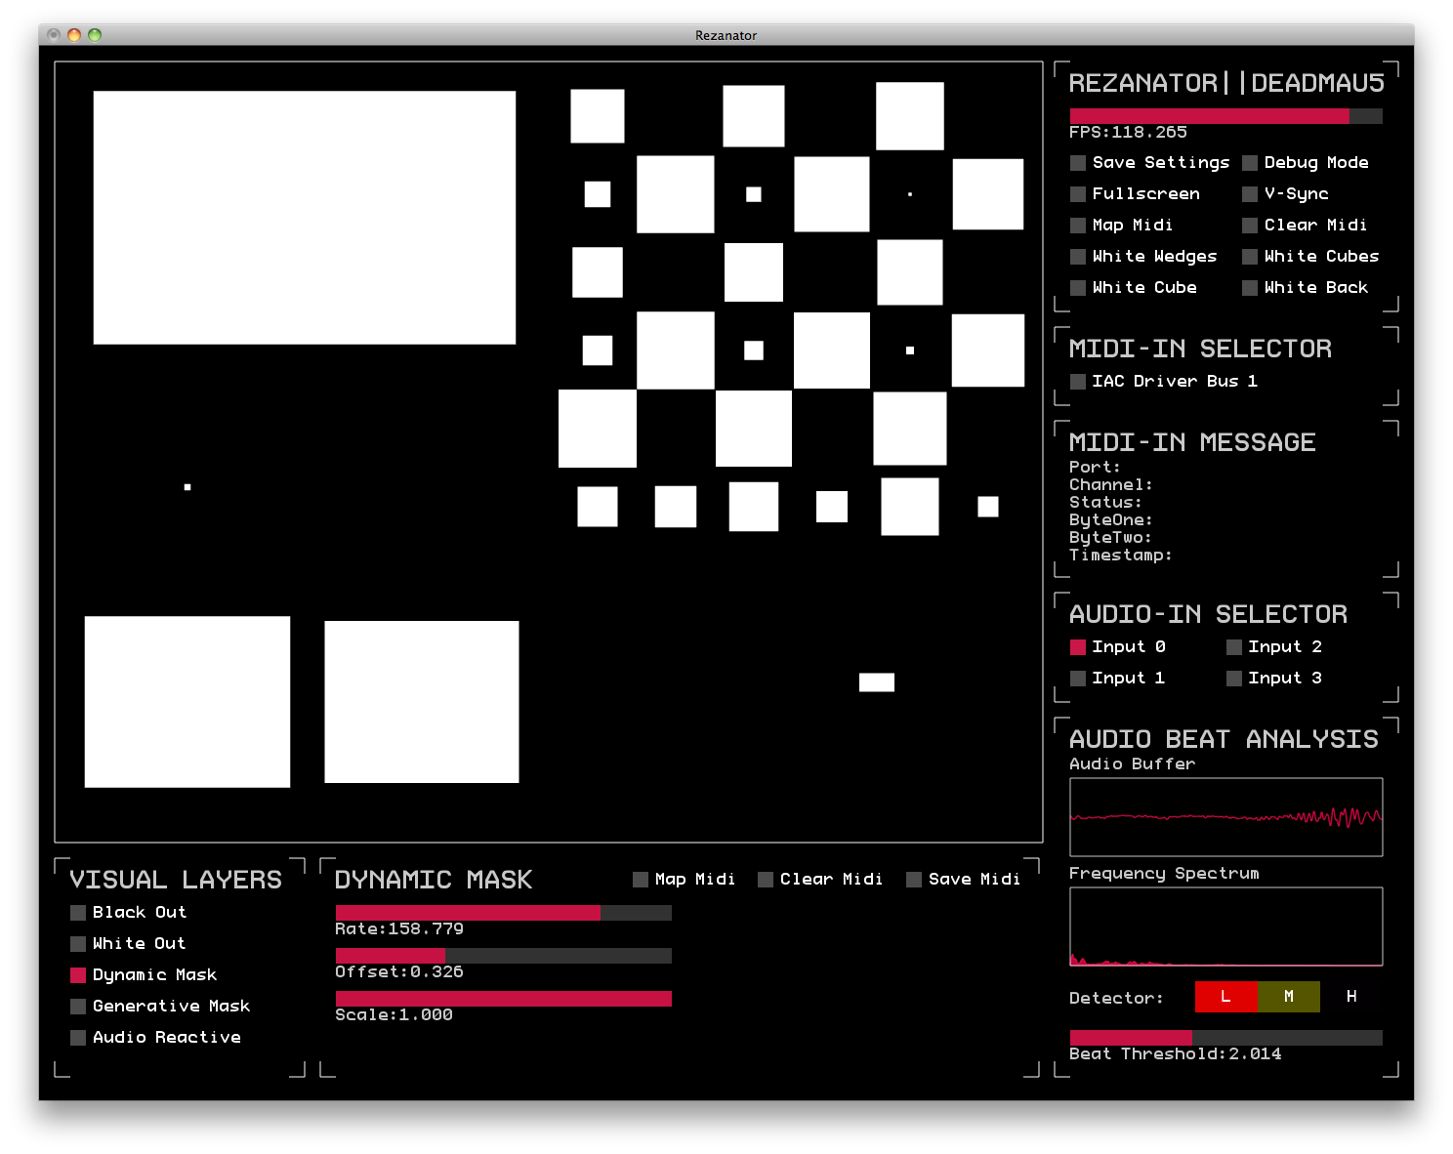The width and height of the screenshot is (1453, 1154).
Task: Enable the Black Out visual layer
Action: pos(77,912)
